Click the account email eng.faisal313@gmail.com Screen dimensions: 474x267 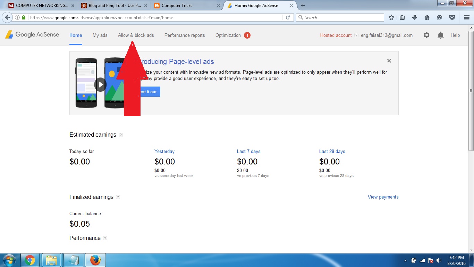[387, 35]
